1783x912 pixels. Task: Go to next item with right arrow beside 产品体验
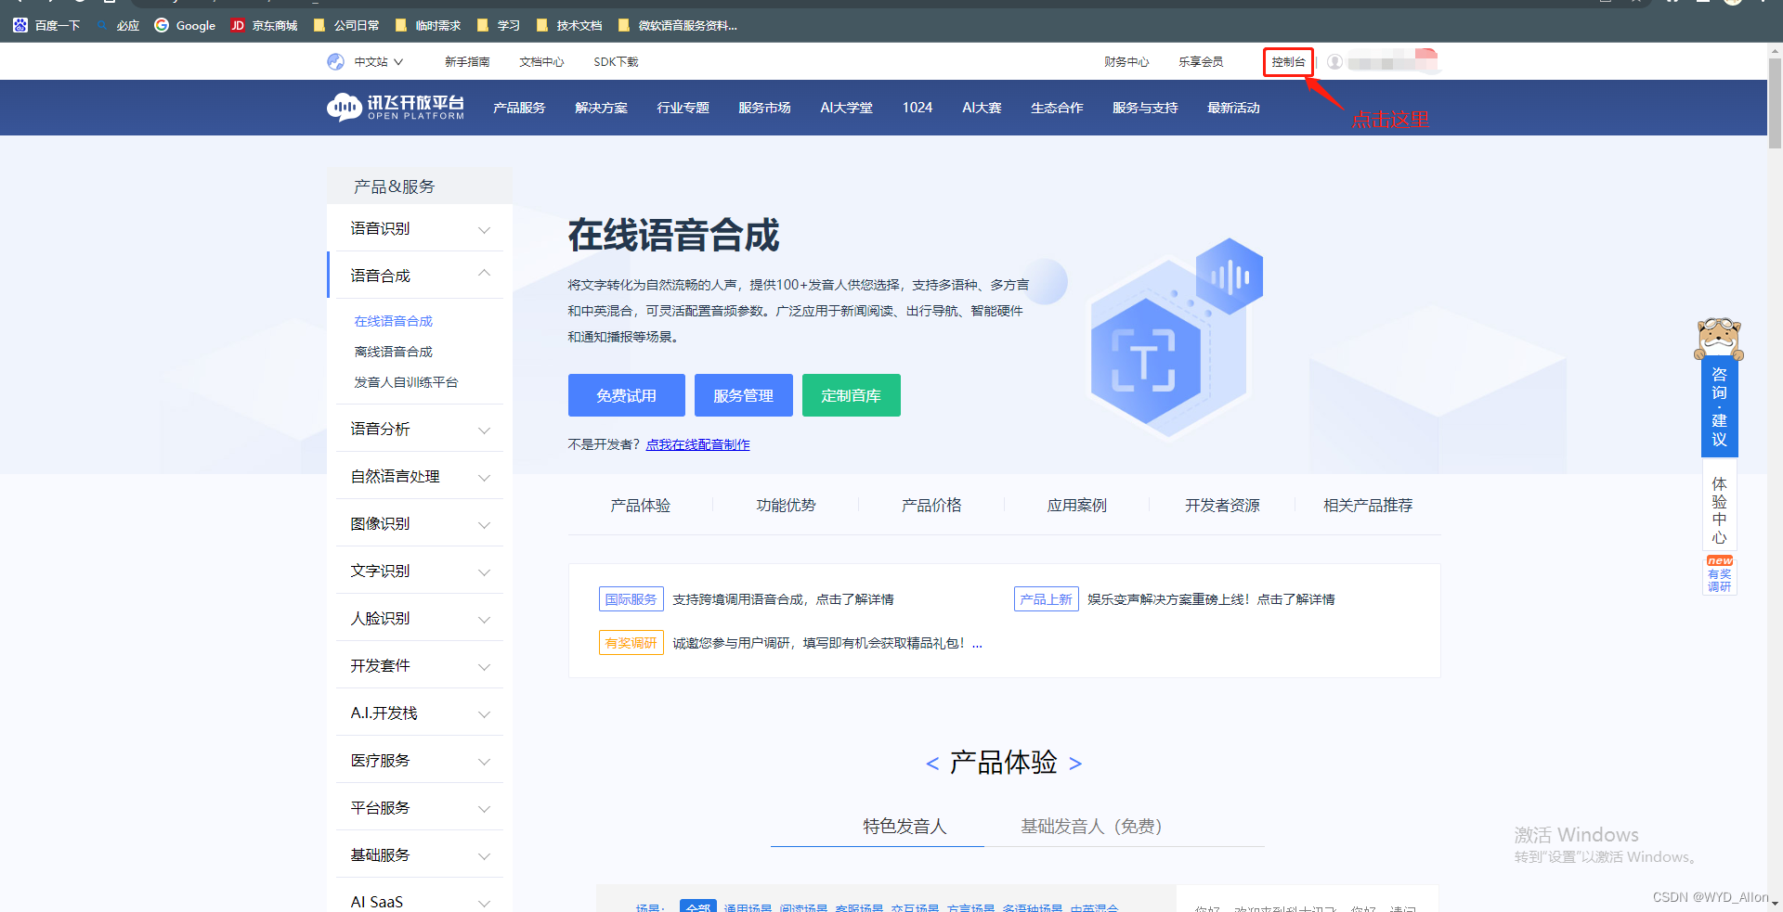tap(1075, 764)
